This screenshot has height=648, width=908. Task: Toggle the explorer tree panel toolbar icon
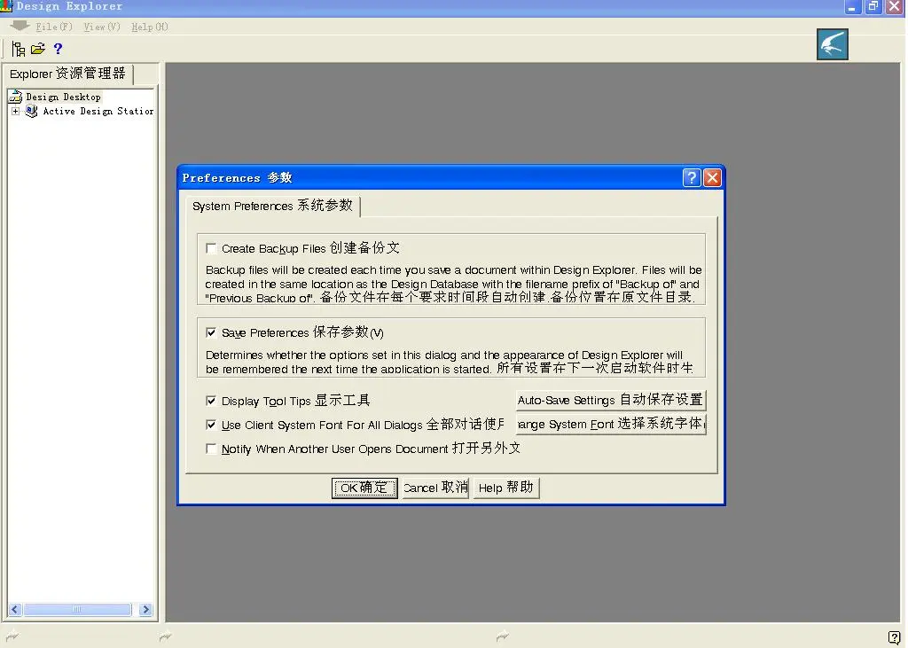click(19, 50)
